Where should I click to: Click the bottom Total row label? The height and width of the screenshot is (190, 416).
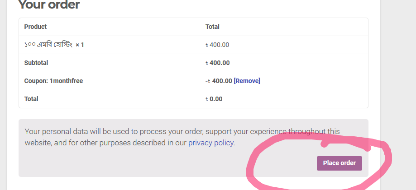31,99
